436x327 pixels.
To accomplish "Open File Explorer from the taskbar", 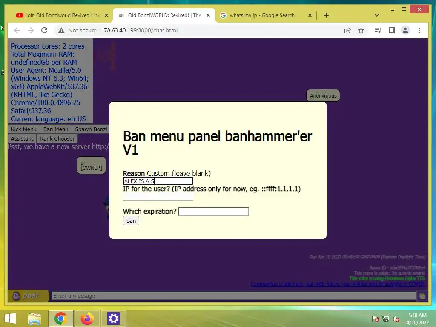I will 34,318.
